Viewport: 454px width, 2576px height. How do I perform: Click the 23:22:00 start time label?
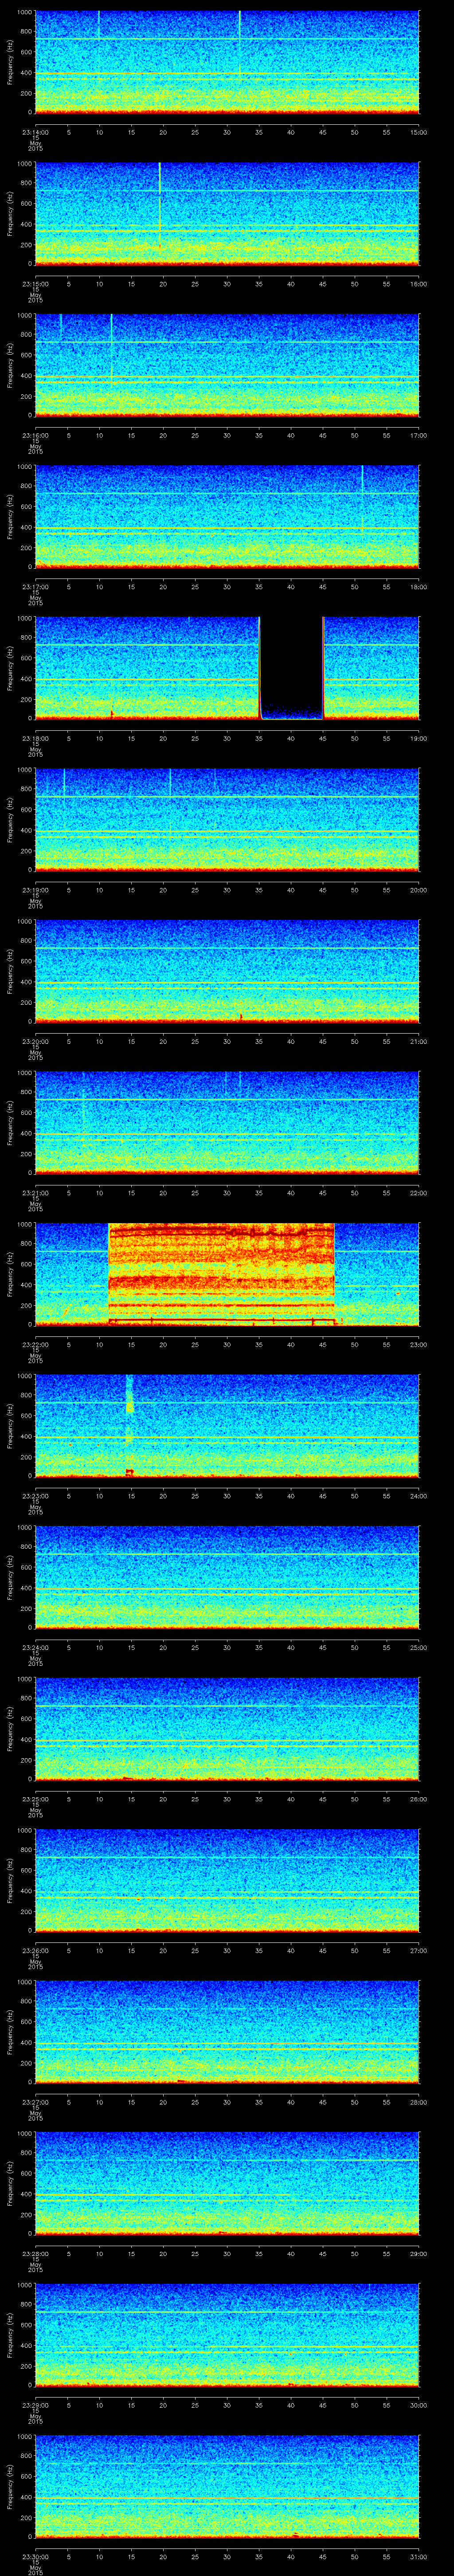coord(35,1344)
